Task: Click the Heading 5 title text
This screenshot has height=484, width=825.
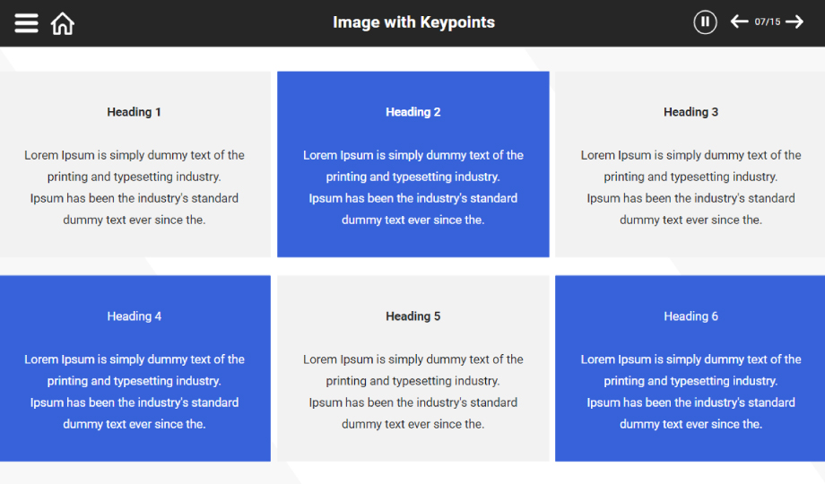Action: 413,316
